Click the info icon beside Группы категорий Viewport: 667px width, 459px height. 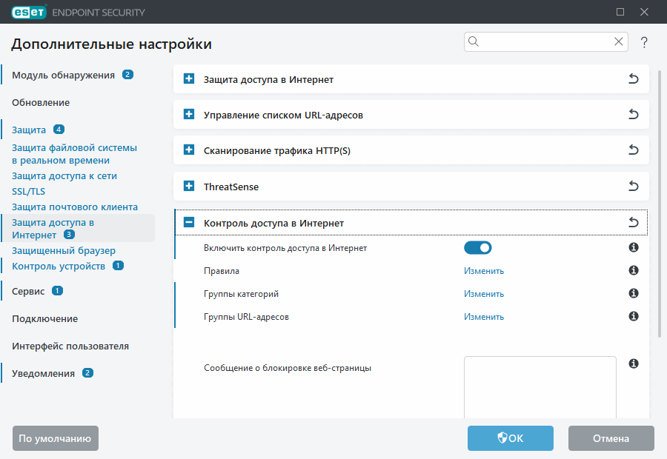[634, 293]
